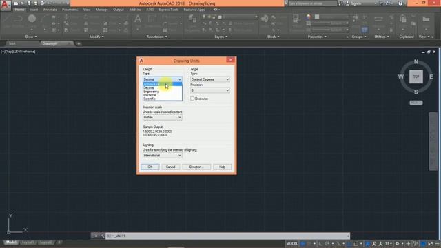Toggle MODEL space button in status bar
The width and height of the screenshot is (441, 248).
291,243
